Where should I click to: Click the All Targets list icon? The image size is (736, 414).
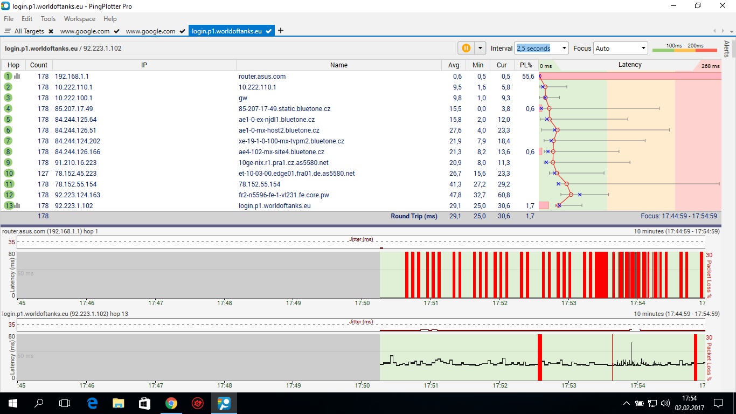tap(8, 31)
